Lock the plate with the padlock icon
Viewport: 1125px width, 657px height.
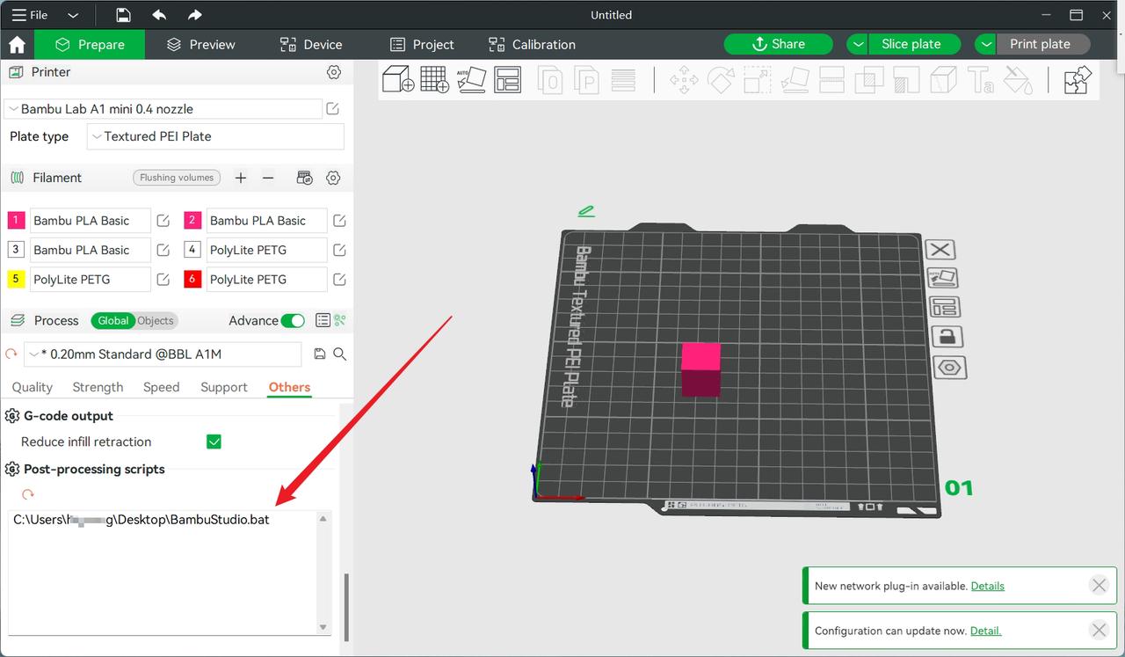point(947,337)
